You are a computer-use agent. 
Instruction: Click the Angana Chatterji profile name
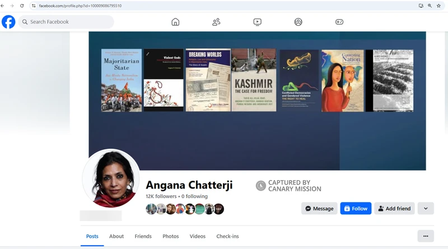[189, 185]
